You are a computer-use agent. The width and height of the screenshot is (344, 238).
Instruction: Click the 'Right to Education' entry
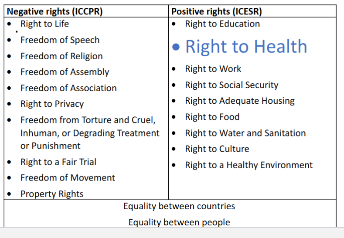pyautogui.click(x=222, y=24)
